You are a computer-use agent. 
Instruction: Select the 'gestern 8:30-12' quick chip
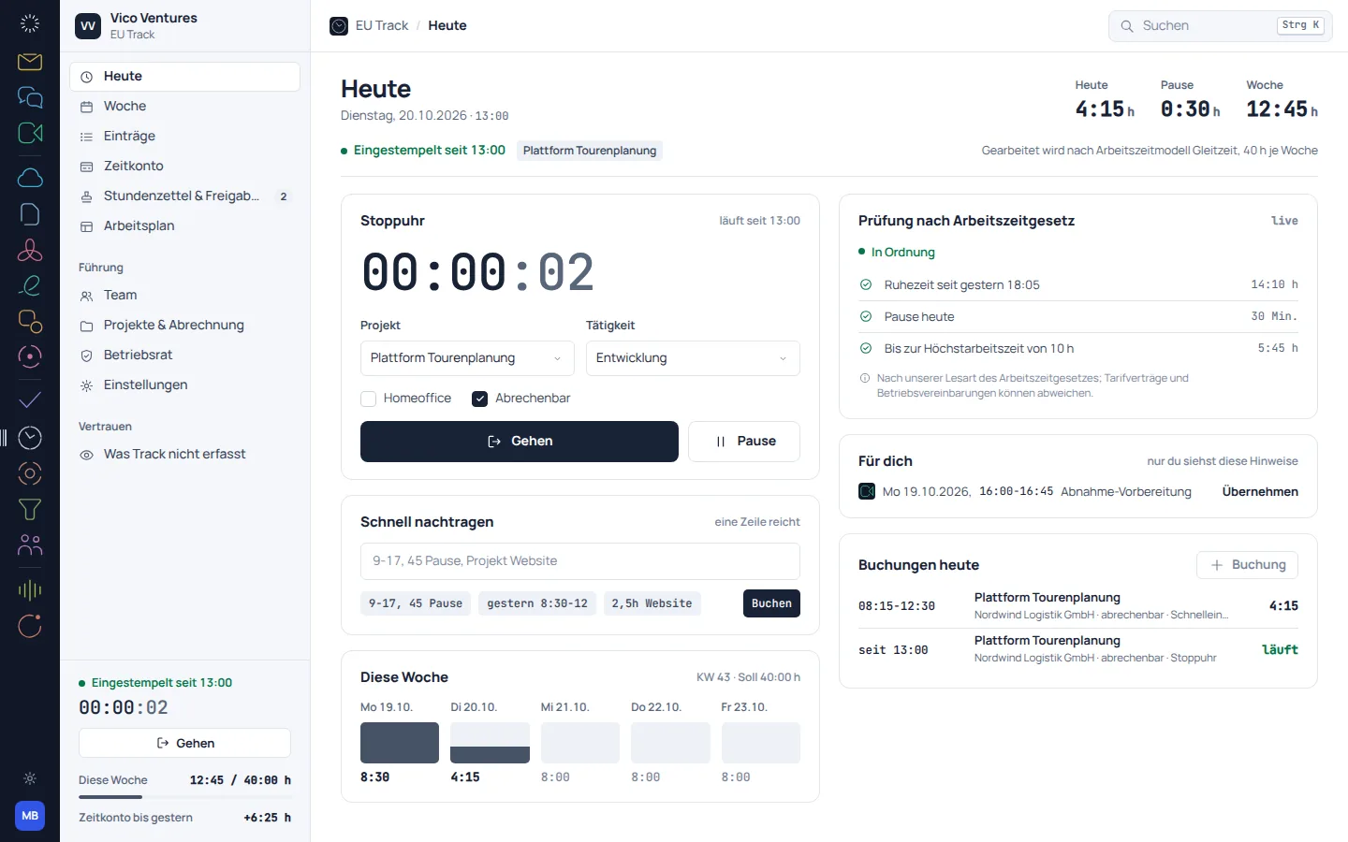click(x=537, y=603)
